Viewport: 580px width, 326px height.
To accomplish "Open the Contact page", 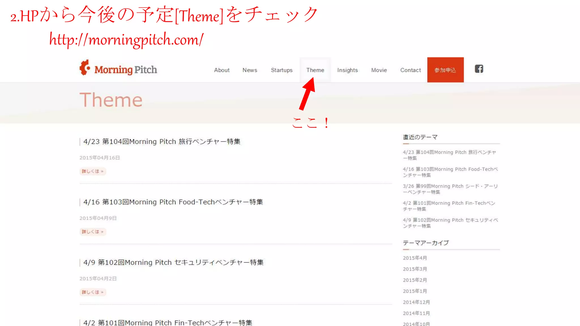I will [410, 70].
